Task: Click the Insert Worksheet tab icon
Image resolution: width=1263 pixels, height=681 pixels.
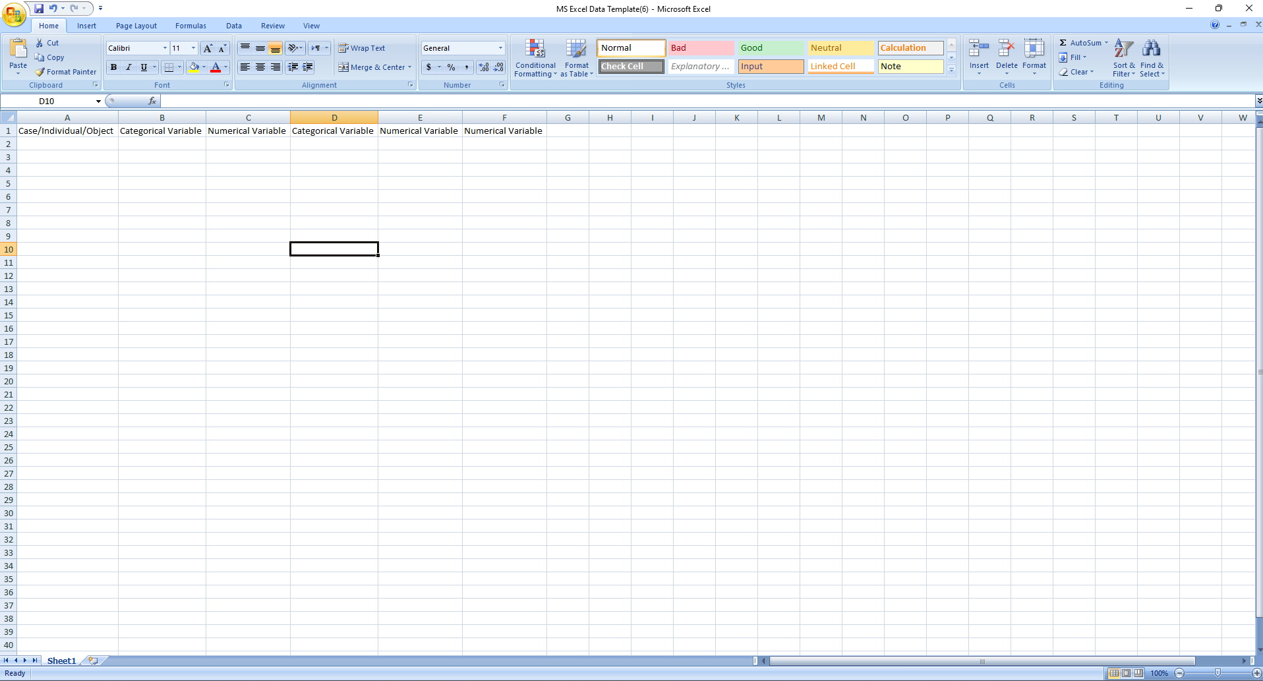Action: tap(94, 661)
